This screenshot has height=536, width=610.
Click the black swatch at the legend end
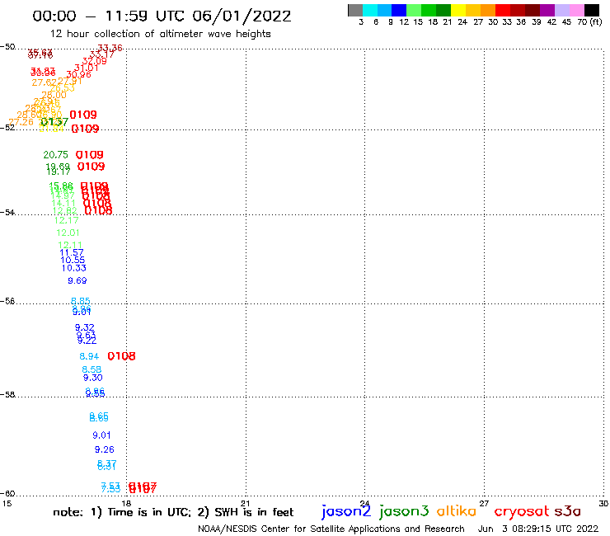tap(592, 10)
